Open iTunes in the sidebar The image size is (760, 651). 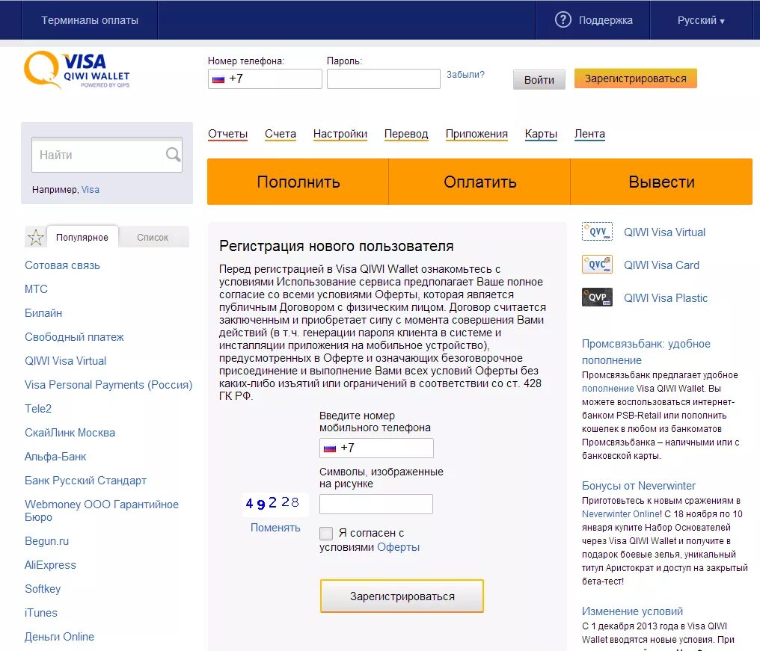pos(40,613)
